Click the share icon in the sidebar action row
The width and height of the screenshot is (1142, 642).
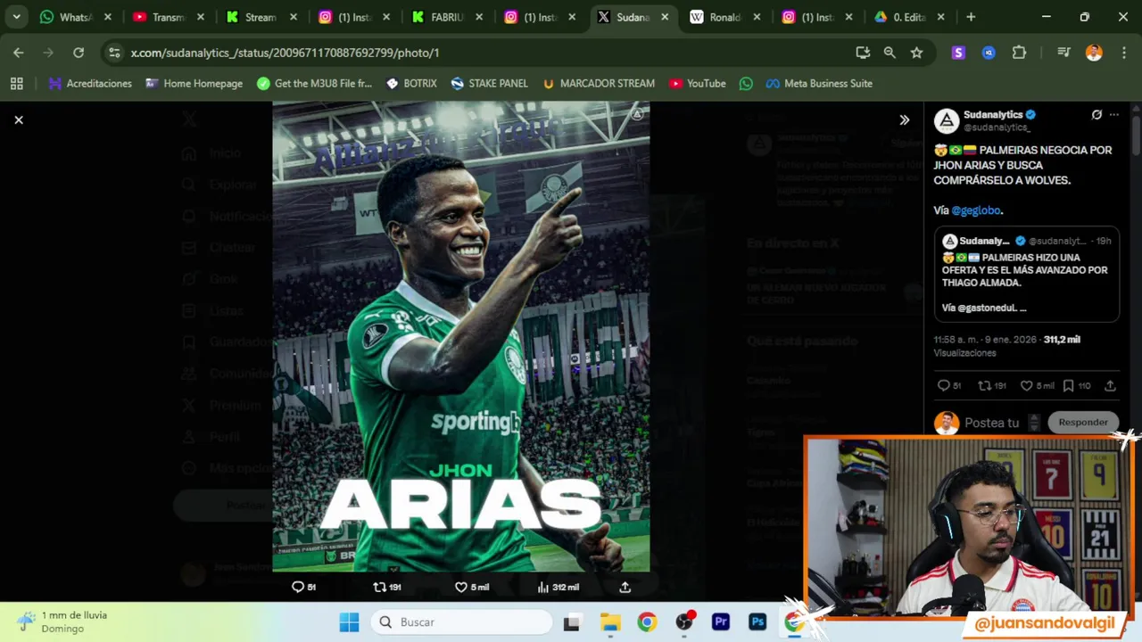(x=1110, y=386)
